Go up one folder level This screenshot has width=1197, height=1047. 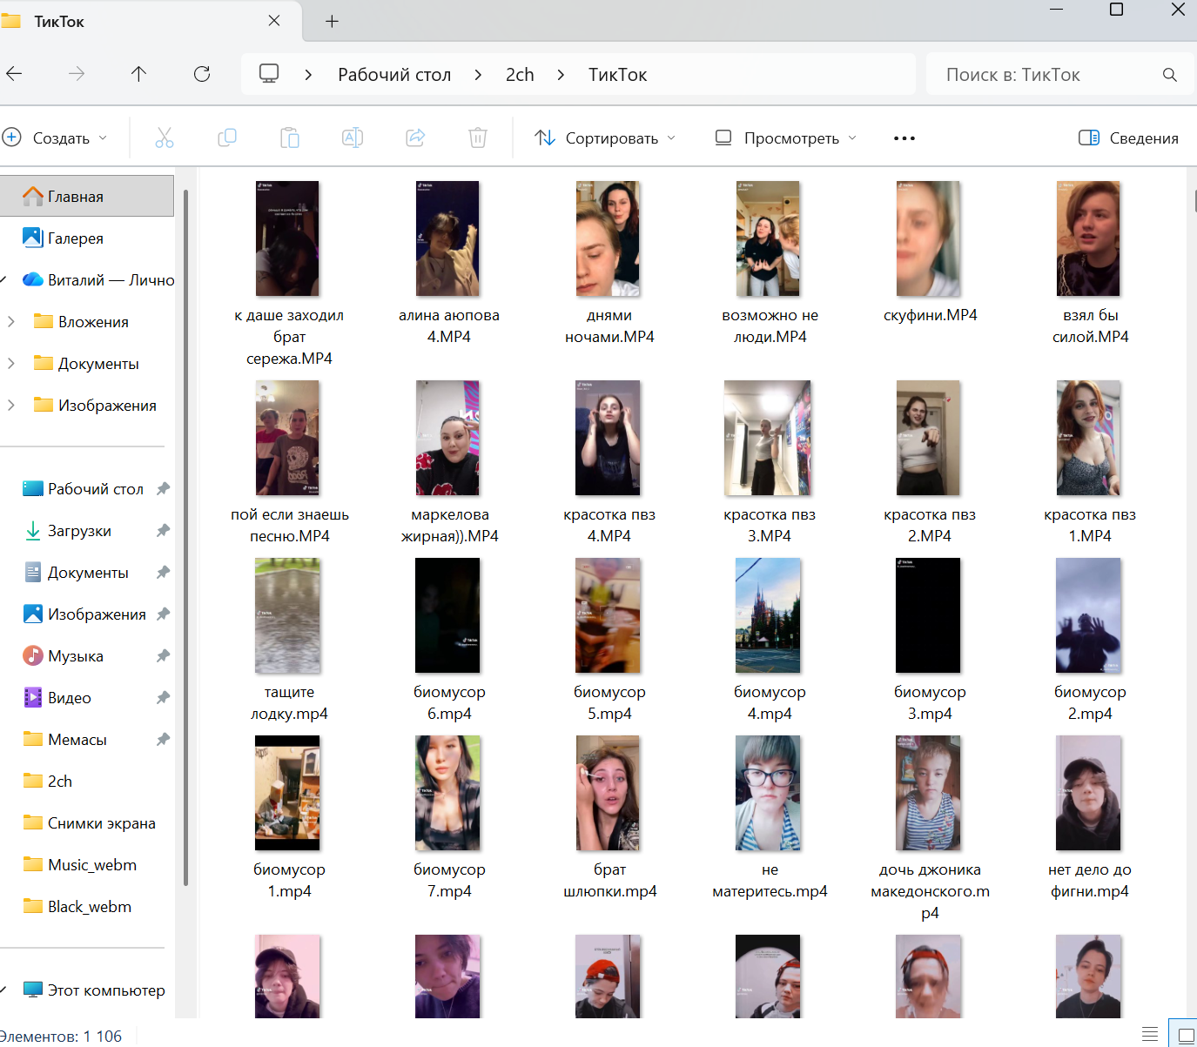[138, 74]
